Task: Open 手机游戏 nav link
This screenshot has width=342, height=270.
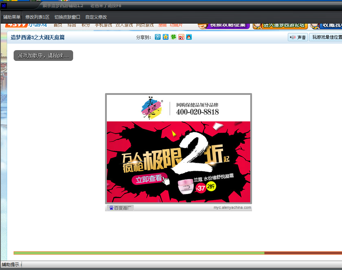Action: 103,25
